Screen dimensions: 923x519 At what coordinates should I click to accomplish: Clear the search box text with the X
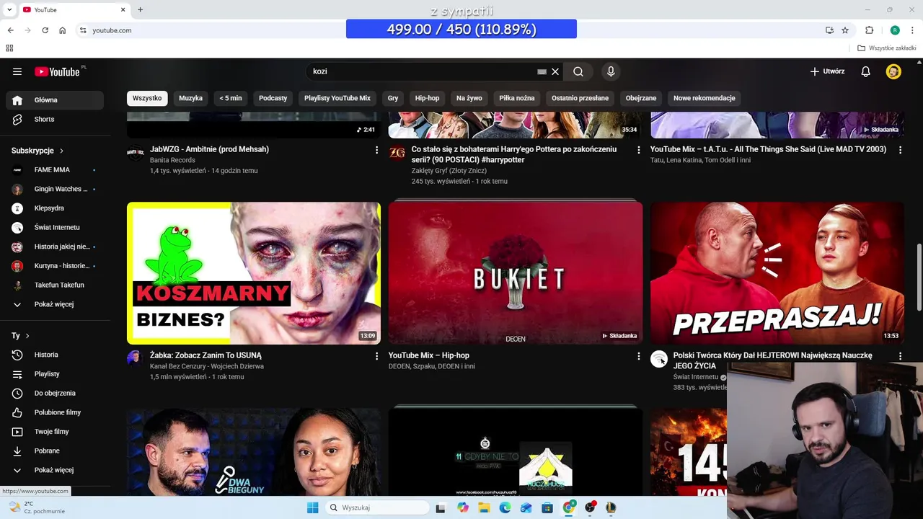coord(555,71)
